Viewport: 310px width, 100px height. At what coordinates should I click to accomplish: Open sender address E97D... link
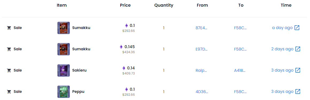point(201,49)
